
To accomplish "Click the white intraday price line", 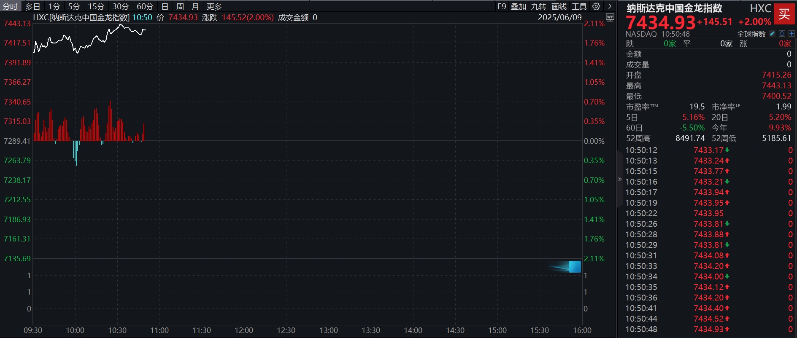I will pyautogui.click(x=90, y=38).
